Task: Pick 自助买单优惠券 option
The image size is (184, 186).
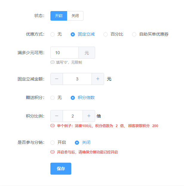Action: (134, 34)
